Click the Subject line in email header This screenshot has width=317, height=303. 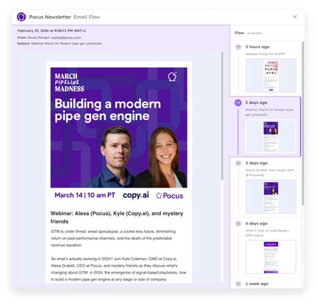60,44
